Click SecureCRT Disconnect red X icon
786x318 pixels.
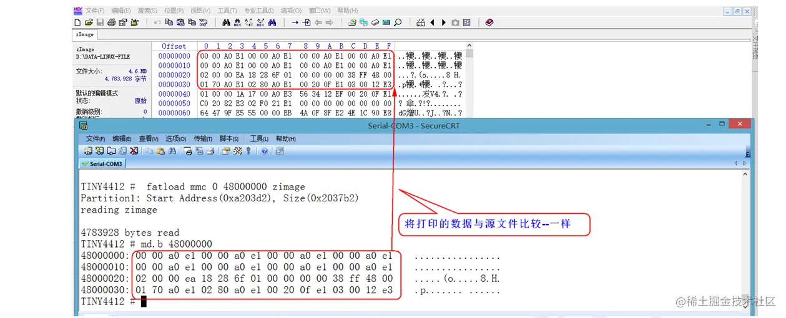(134, 151)
